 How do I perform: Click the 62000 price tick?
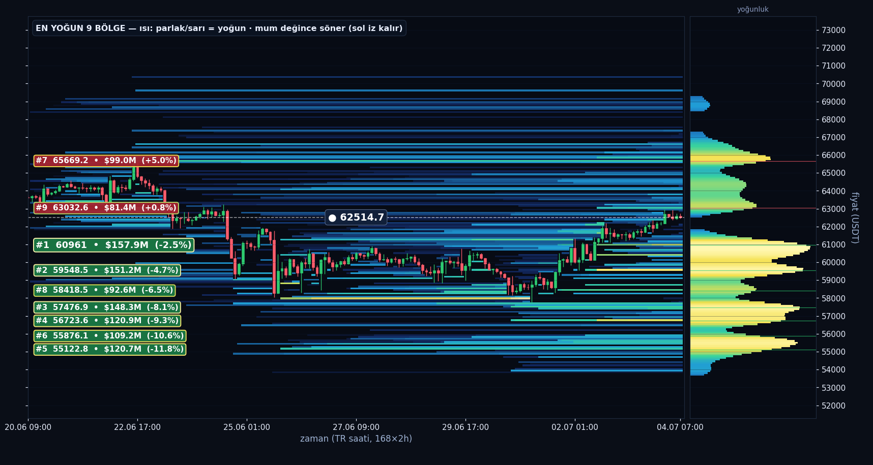(833, 227)
